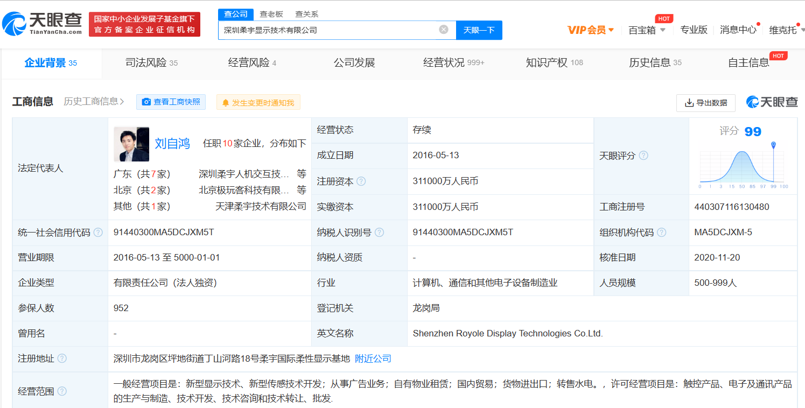
Task: Open the 公司发展 tab
Action: click(x=354, y=63)
